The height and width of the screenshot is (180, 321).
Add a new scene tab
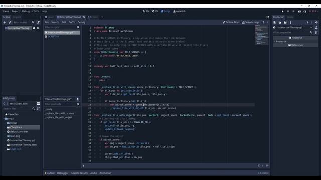coord(102,17)
